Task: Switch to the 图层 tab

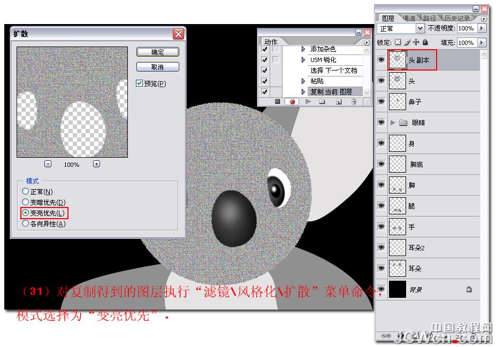Action: click(x=388, y=18)
